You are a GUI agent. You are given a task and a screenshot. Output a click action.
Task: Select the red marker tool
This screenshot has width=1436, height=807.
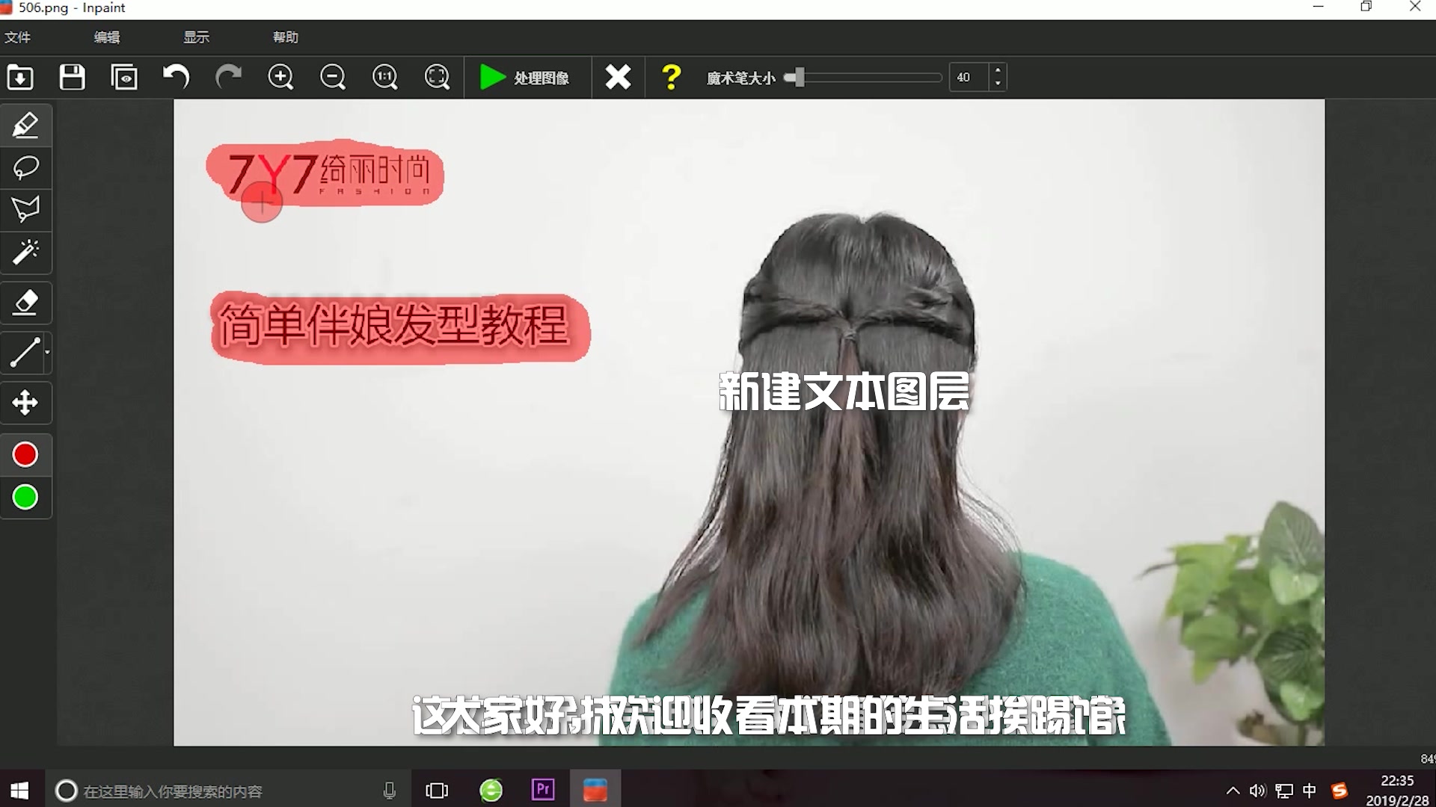point(25,126)
